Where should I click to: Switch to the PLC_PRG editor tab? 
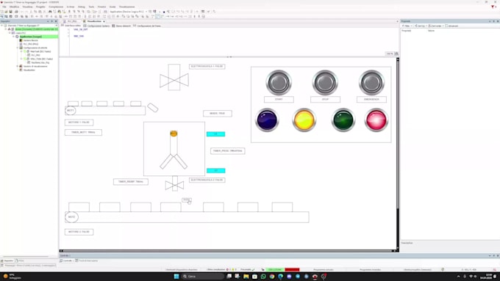72,21
